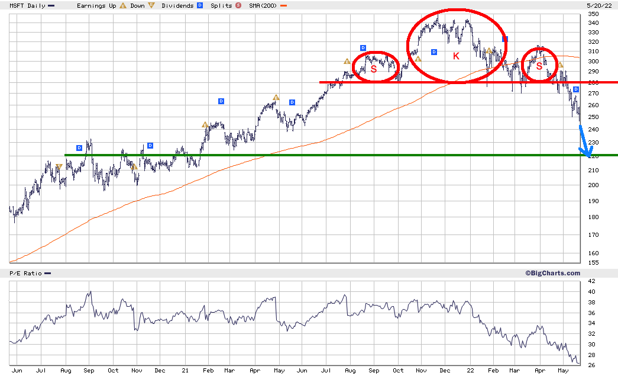Click the 180 price axis label
Screen dimensions: 618x376
click(x=593, y=217)
